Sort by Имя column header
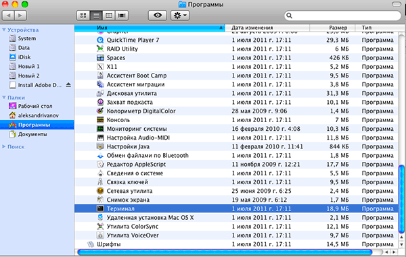The height and width of the screenshot is (257, 406). 150,28
